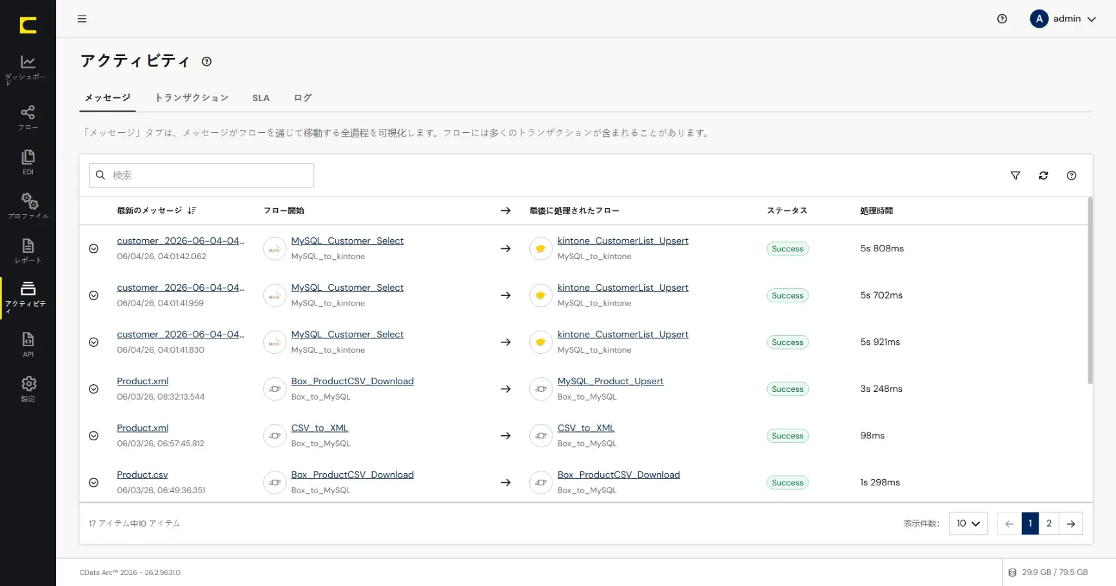Open the admin user dropdown
The height and width of the screenshot is (586, 1116).
pos(1063,19)
